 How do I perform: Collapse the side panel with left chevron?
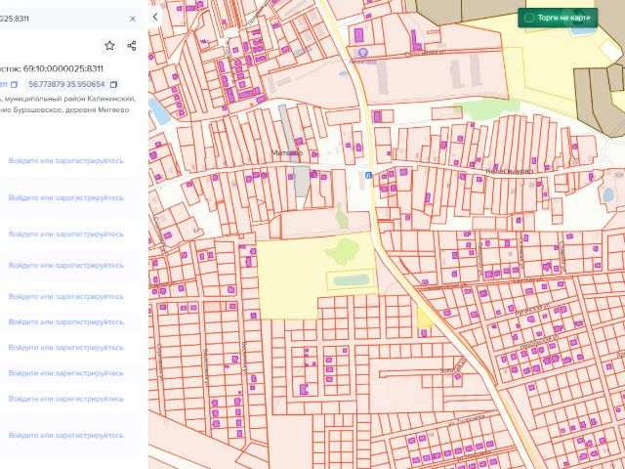154,17
